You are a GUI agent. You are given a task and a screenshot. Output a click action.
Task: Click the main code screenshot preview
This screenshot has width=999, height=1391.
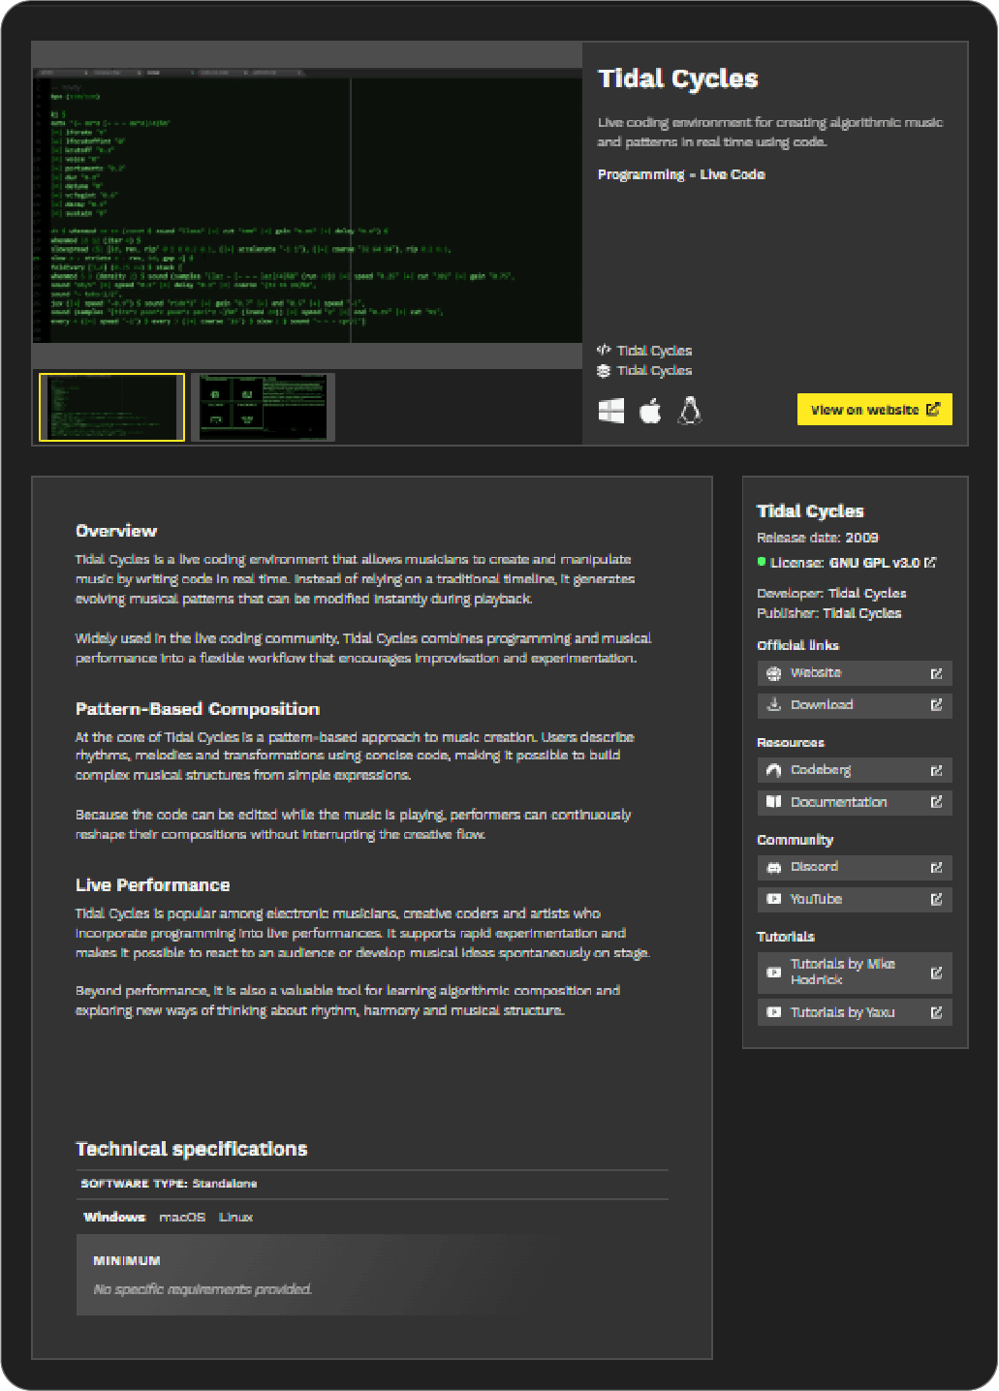(x=307, y=204)
